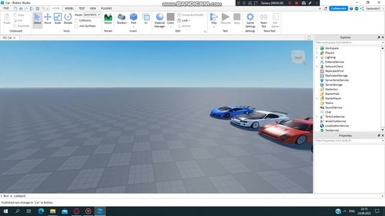This screenshot has height=216, width=385.
Task: Open the Mode Geometric dropdown
Action: pos(92,15)
